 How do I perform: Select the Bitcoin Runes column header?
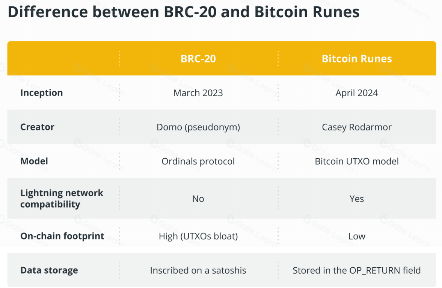pyautogui.click(x=357, y=59)
